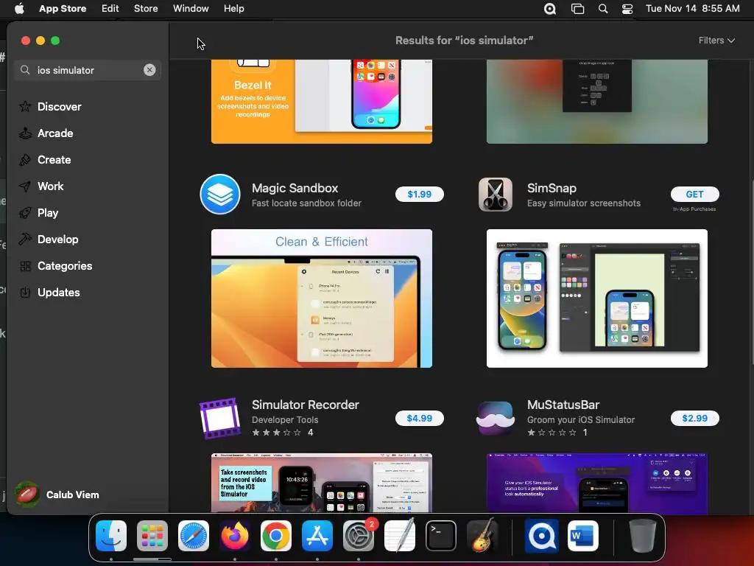Viewport: 754px width, 566px height.
Task: Open the MuStatusBar title
Action: click(563, 405)
